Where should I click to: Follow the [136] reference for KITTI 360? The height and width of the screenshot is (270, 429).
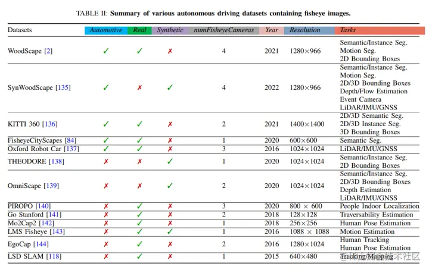point(50,124)
